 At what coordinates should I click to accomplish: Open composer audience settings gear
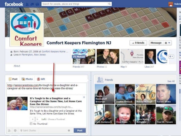pyautogui.click(x=69, y=130)
